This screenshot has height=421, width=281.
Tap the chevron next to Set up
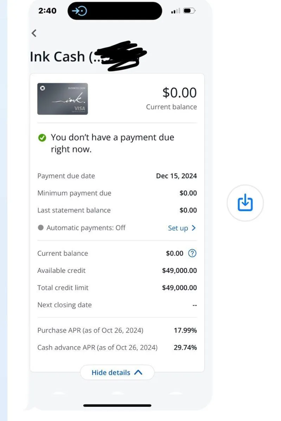(x=193, y=228)
